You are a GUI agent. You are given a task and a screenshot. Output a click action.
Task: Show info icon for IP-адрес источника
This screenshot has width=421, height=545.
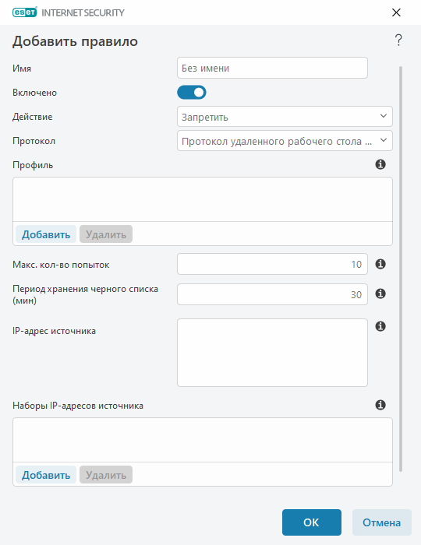pyautogui.click(x=380, y=326)
